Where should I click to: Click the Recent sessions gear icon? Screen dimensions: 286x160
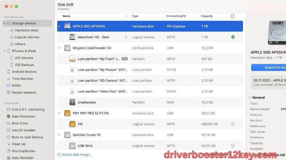click(9, 92)
